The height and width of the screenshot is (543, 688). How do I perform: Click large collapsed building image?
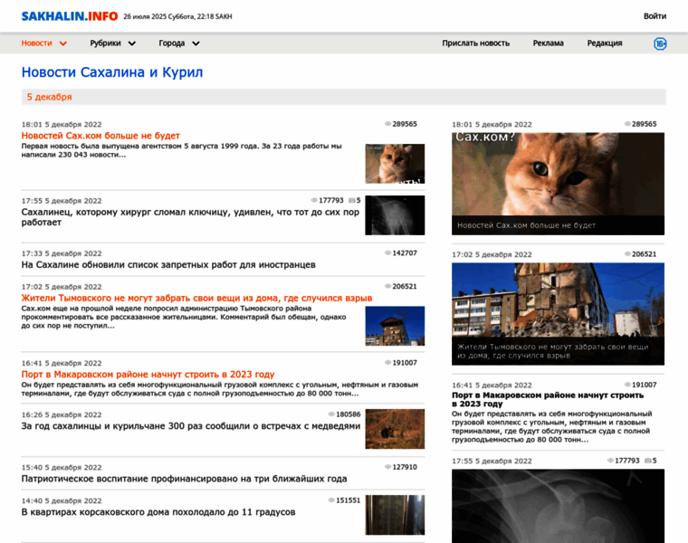pos(559,314)
